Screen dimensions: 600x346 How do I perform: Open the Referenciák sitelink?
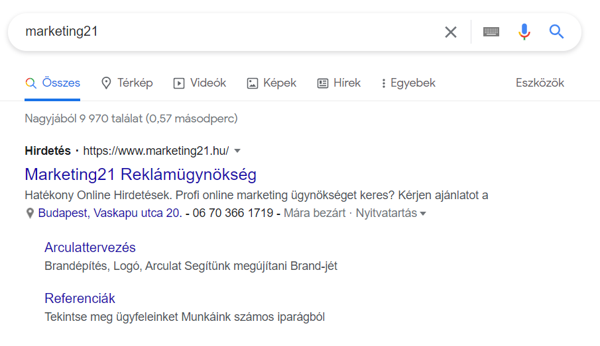pos(80,298)
